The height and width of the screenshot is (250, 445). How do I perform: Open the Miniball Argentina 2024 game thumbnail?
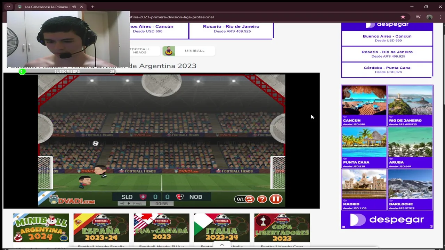[x=41, y=228]
